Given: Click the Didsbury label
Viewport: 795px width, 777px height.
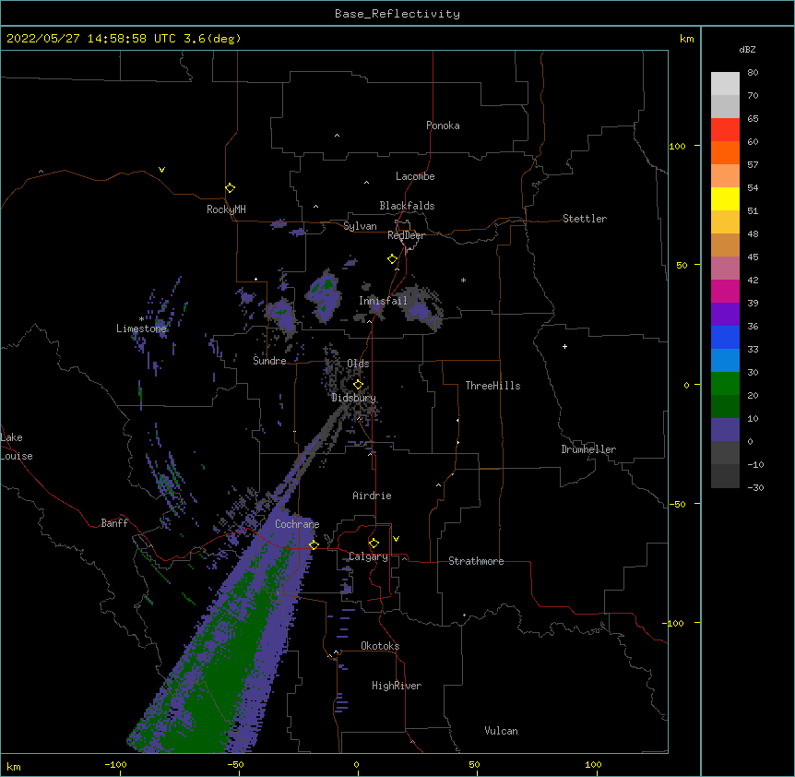Looking at the screenshot, I should pyautogui.click(x=353, y=398).
